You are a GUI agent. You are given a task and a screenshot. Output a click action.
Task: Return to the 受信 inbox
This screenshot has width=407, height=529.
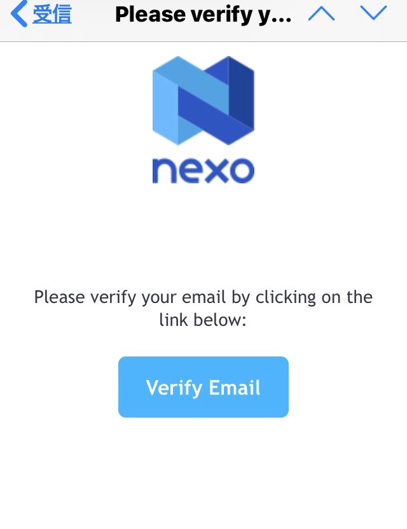[41, 14]
